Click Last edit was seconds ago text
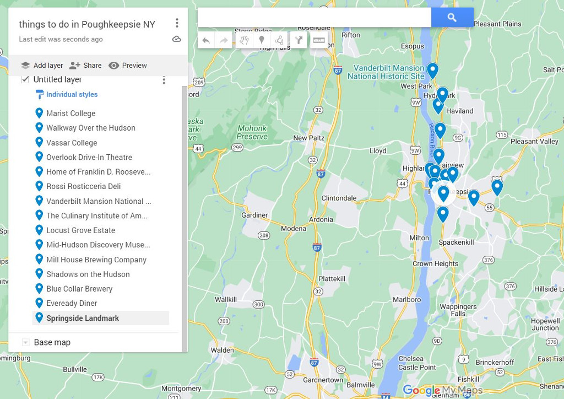564x399 pixels. pos(61,39)
